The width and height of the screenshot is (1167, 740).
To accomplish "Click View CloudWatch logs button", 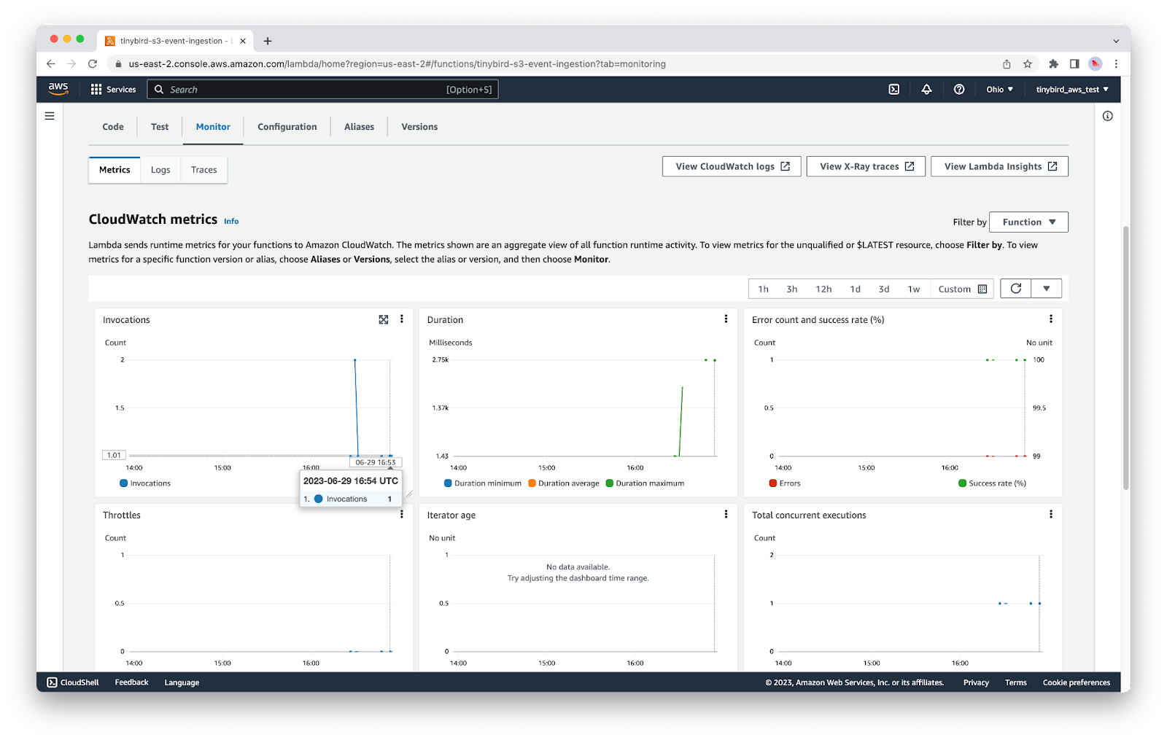I will coord(732,166).
